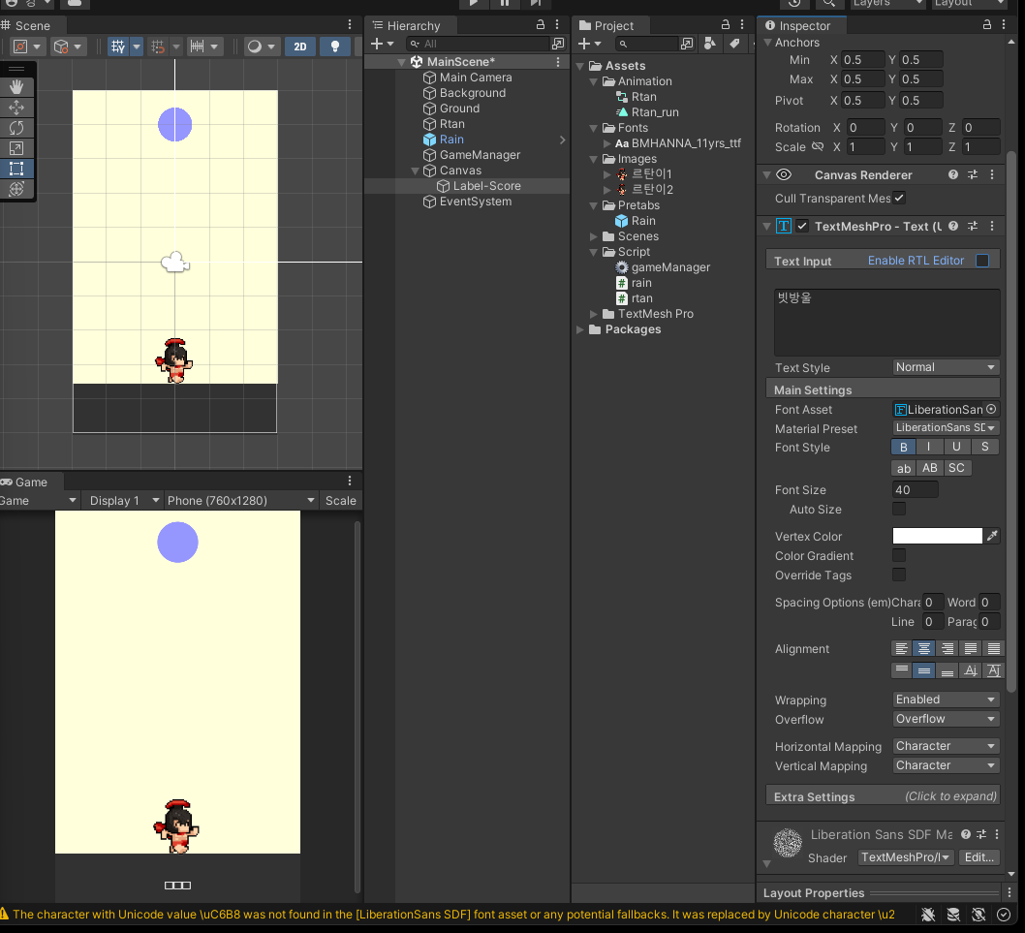Toggle TextMeshPro component enabled checkbox
Viewport: 1025px width, 933px height.
tap(802, 226)
